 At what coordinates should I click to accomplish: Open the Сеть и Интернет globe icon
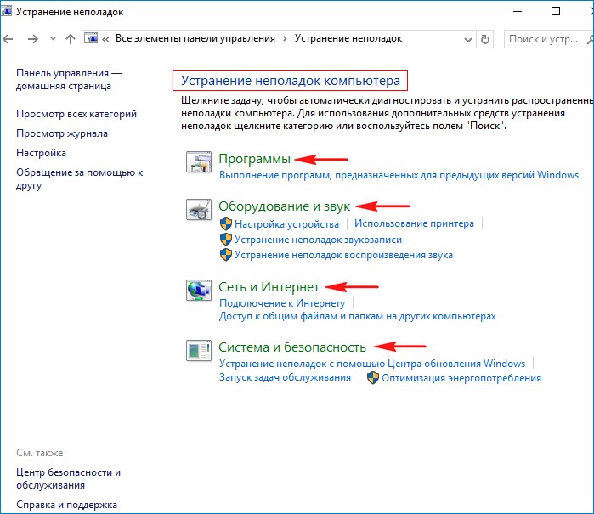point(199,291)
